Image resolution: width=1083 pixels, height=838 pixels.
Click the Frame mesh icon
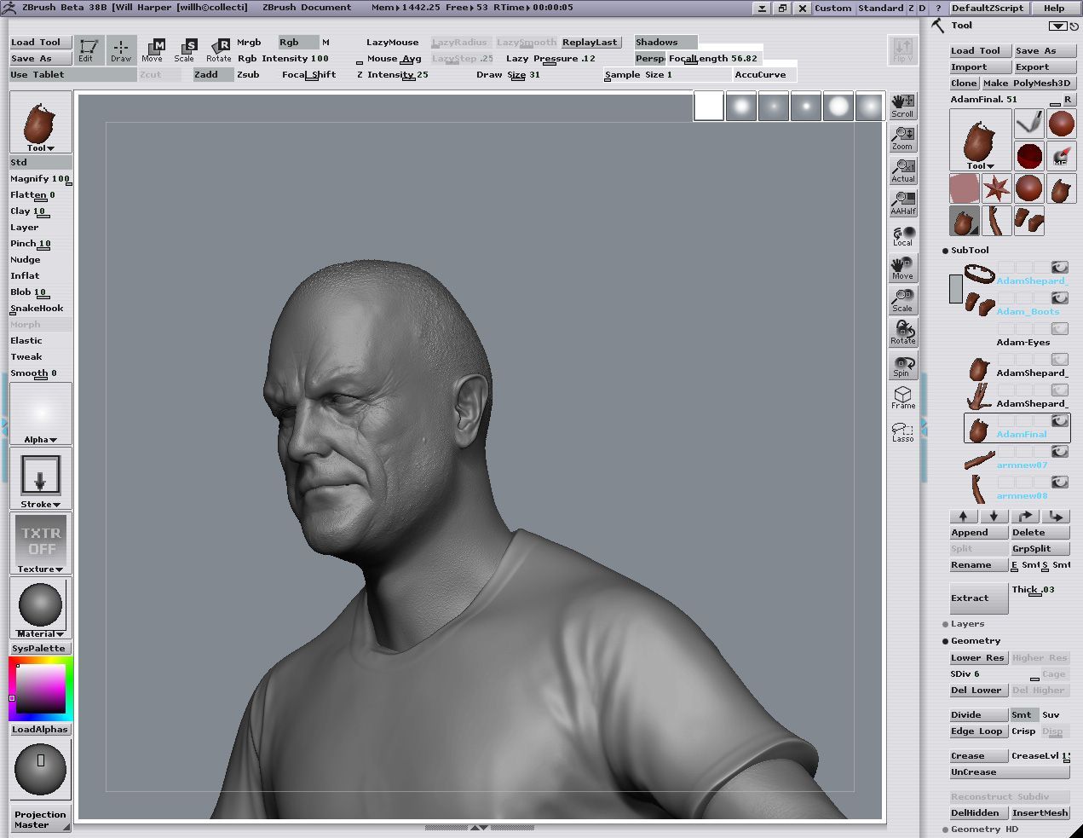click(902, 397)
